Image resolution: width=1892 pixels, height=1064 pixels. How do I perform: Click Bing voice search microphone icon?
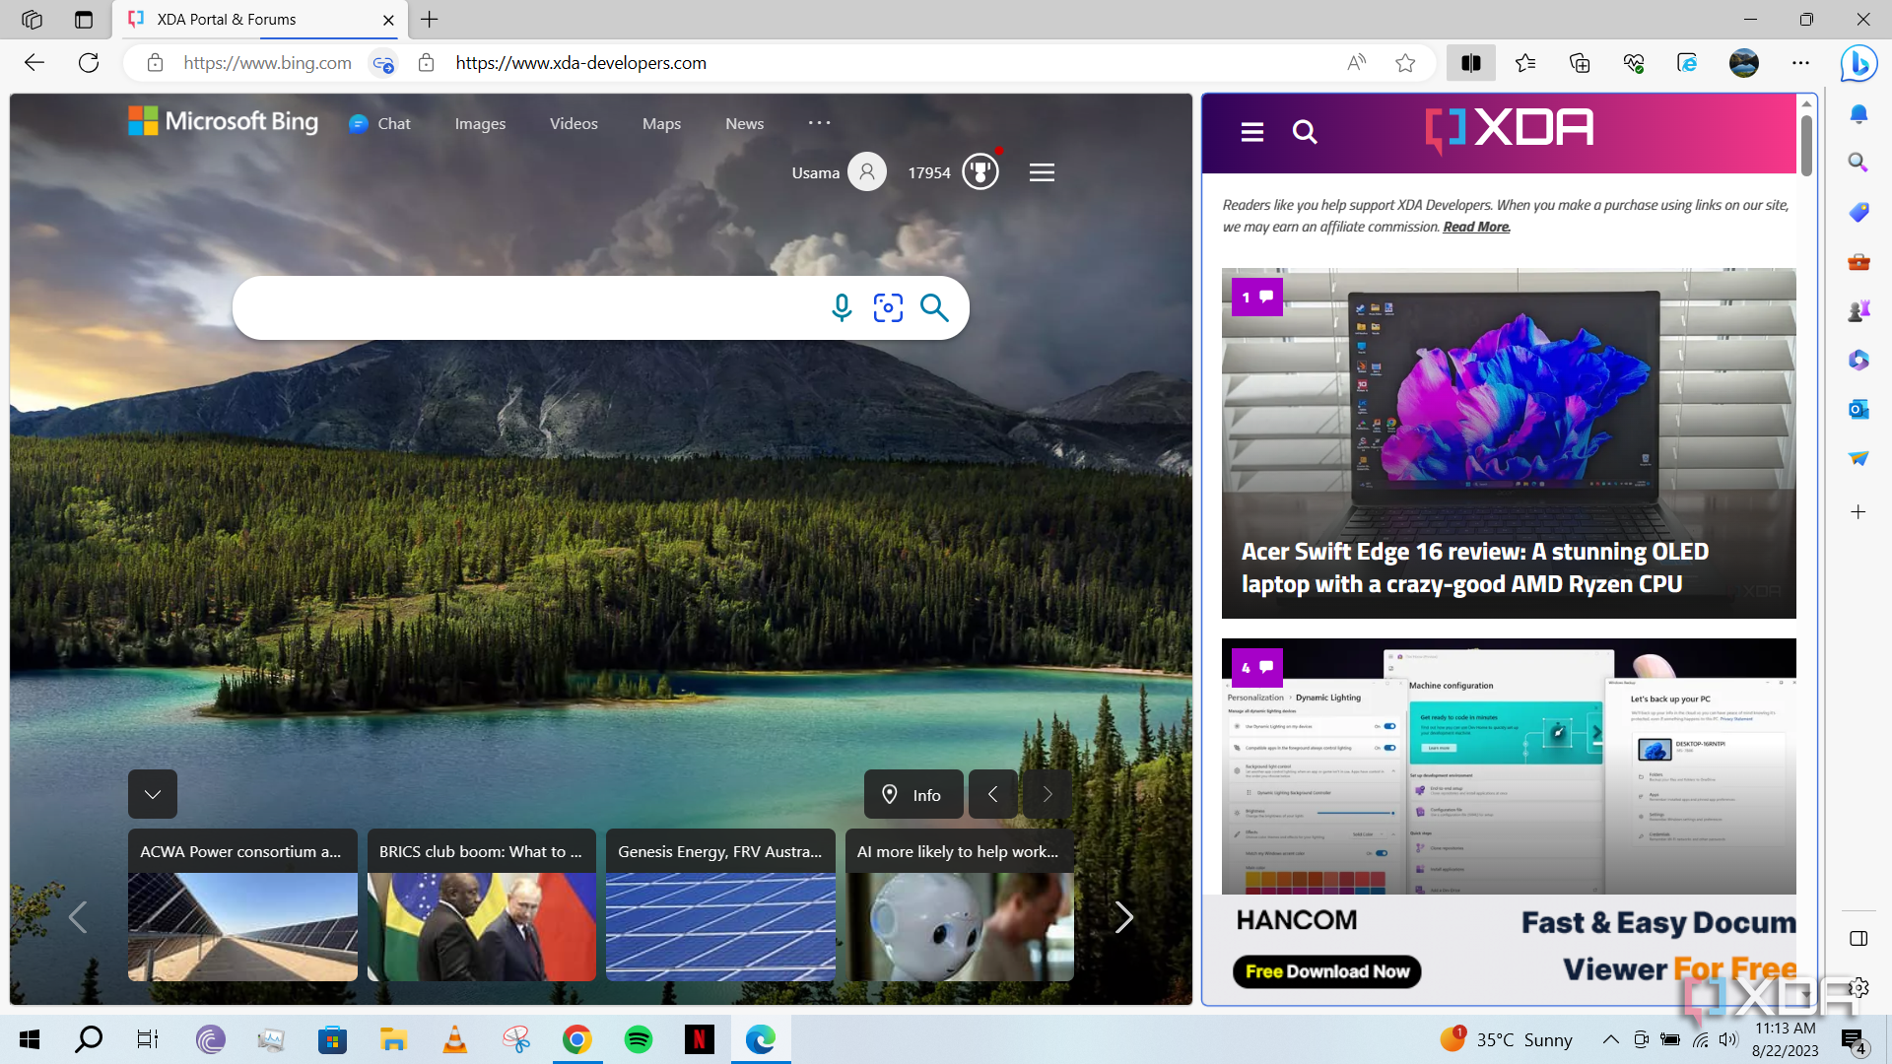pos(841,308)
